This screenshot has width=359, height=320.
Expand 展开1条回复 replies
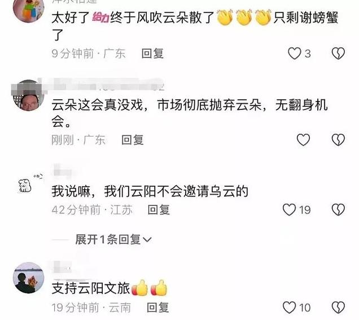point(113,240)
